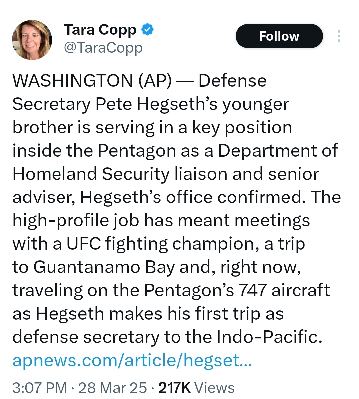Image resolution: width=359 pixels, height=399 pixels.
Task: Click the Tara Copp display name
Action: click(x=100, y=30)
